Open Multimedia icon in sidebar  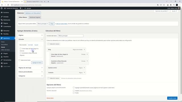pos(2,20)
